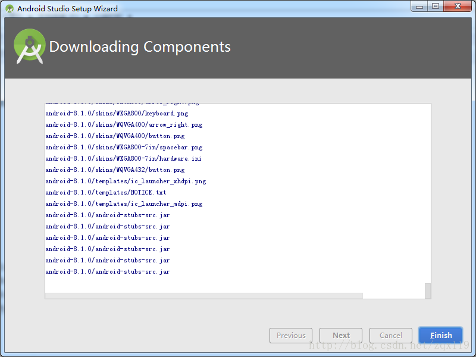The image size is (476, 357).
Task: Select the WQVGA400/arrow_right.png log line
Action: click(x=124, y=124)
